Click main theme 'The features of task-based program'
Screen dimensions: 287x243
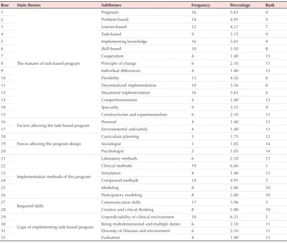point(48,64)
